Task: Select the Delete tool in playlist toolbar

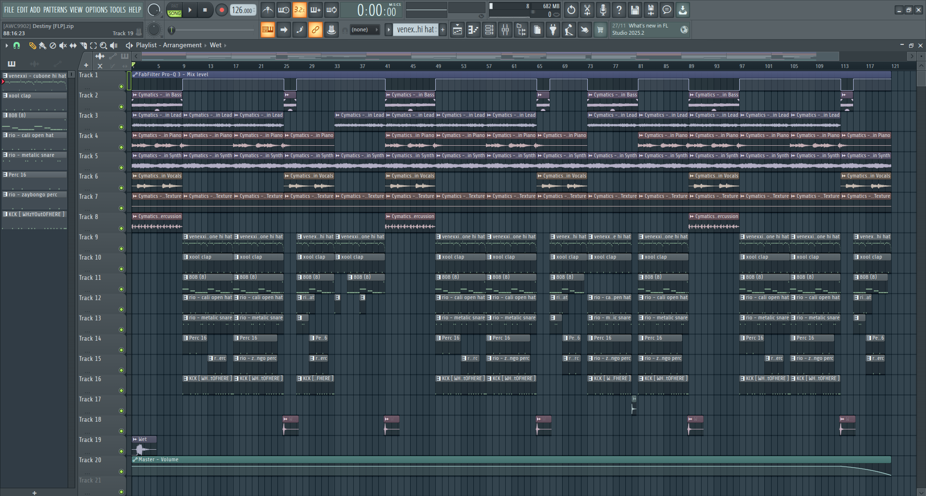Action: click(x=53, y=45)
